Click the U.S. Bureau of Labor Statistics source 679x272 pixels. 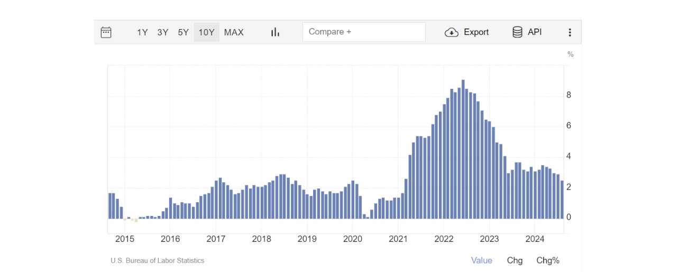[x=157, y=260]
